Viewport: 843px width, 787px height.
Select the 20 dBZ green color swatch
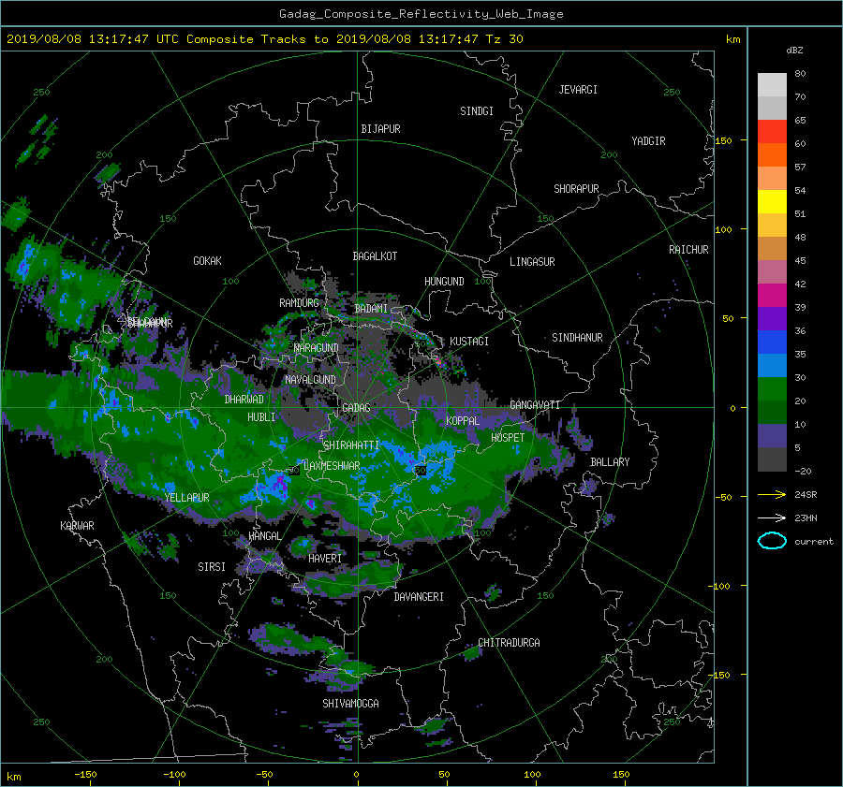(x=772, y=389)
